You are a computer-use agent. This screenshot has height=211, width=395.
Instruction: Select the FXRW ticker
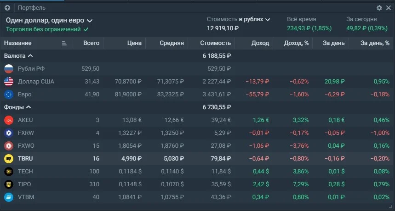(x=26, y=133)
